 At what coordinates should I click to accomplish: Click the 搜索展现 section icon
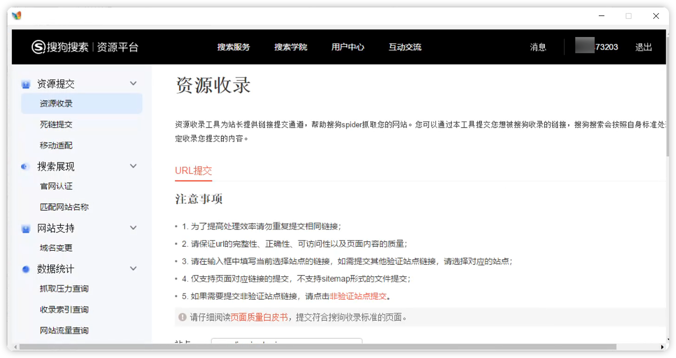[25, 167]
